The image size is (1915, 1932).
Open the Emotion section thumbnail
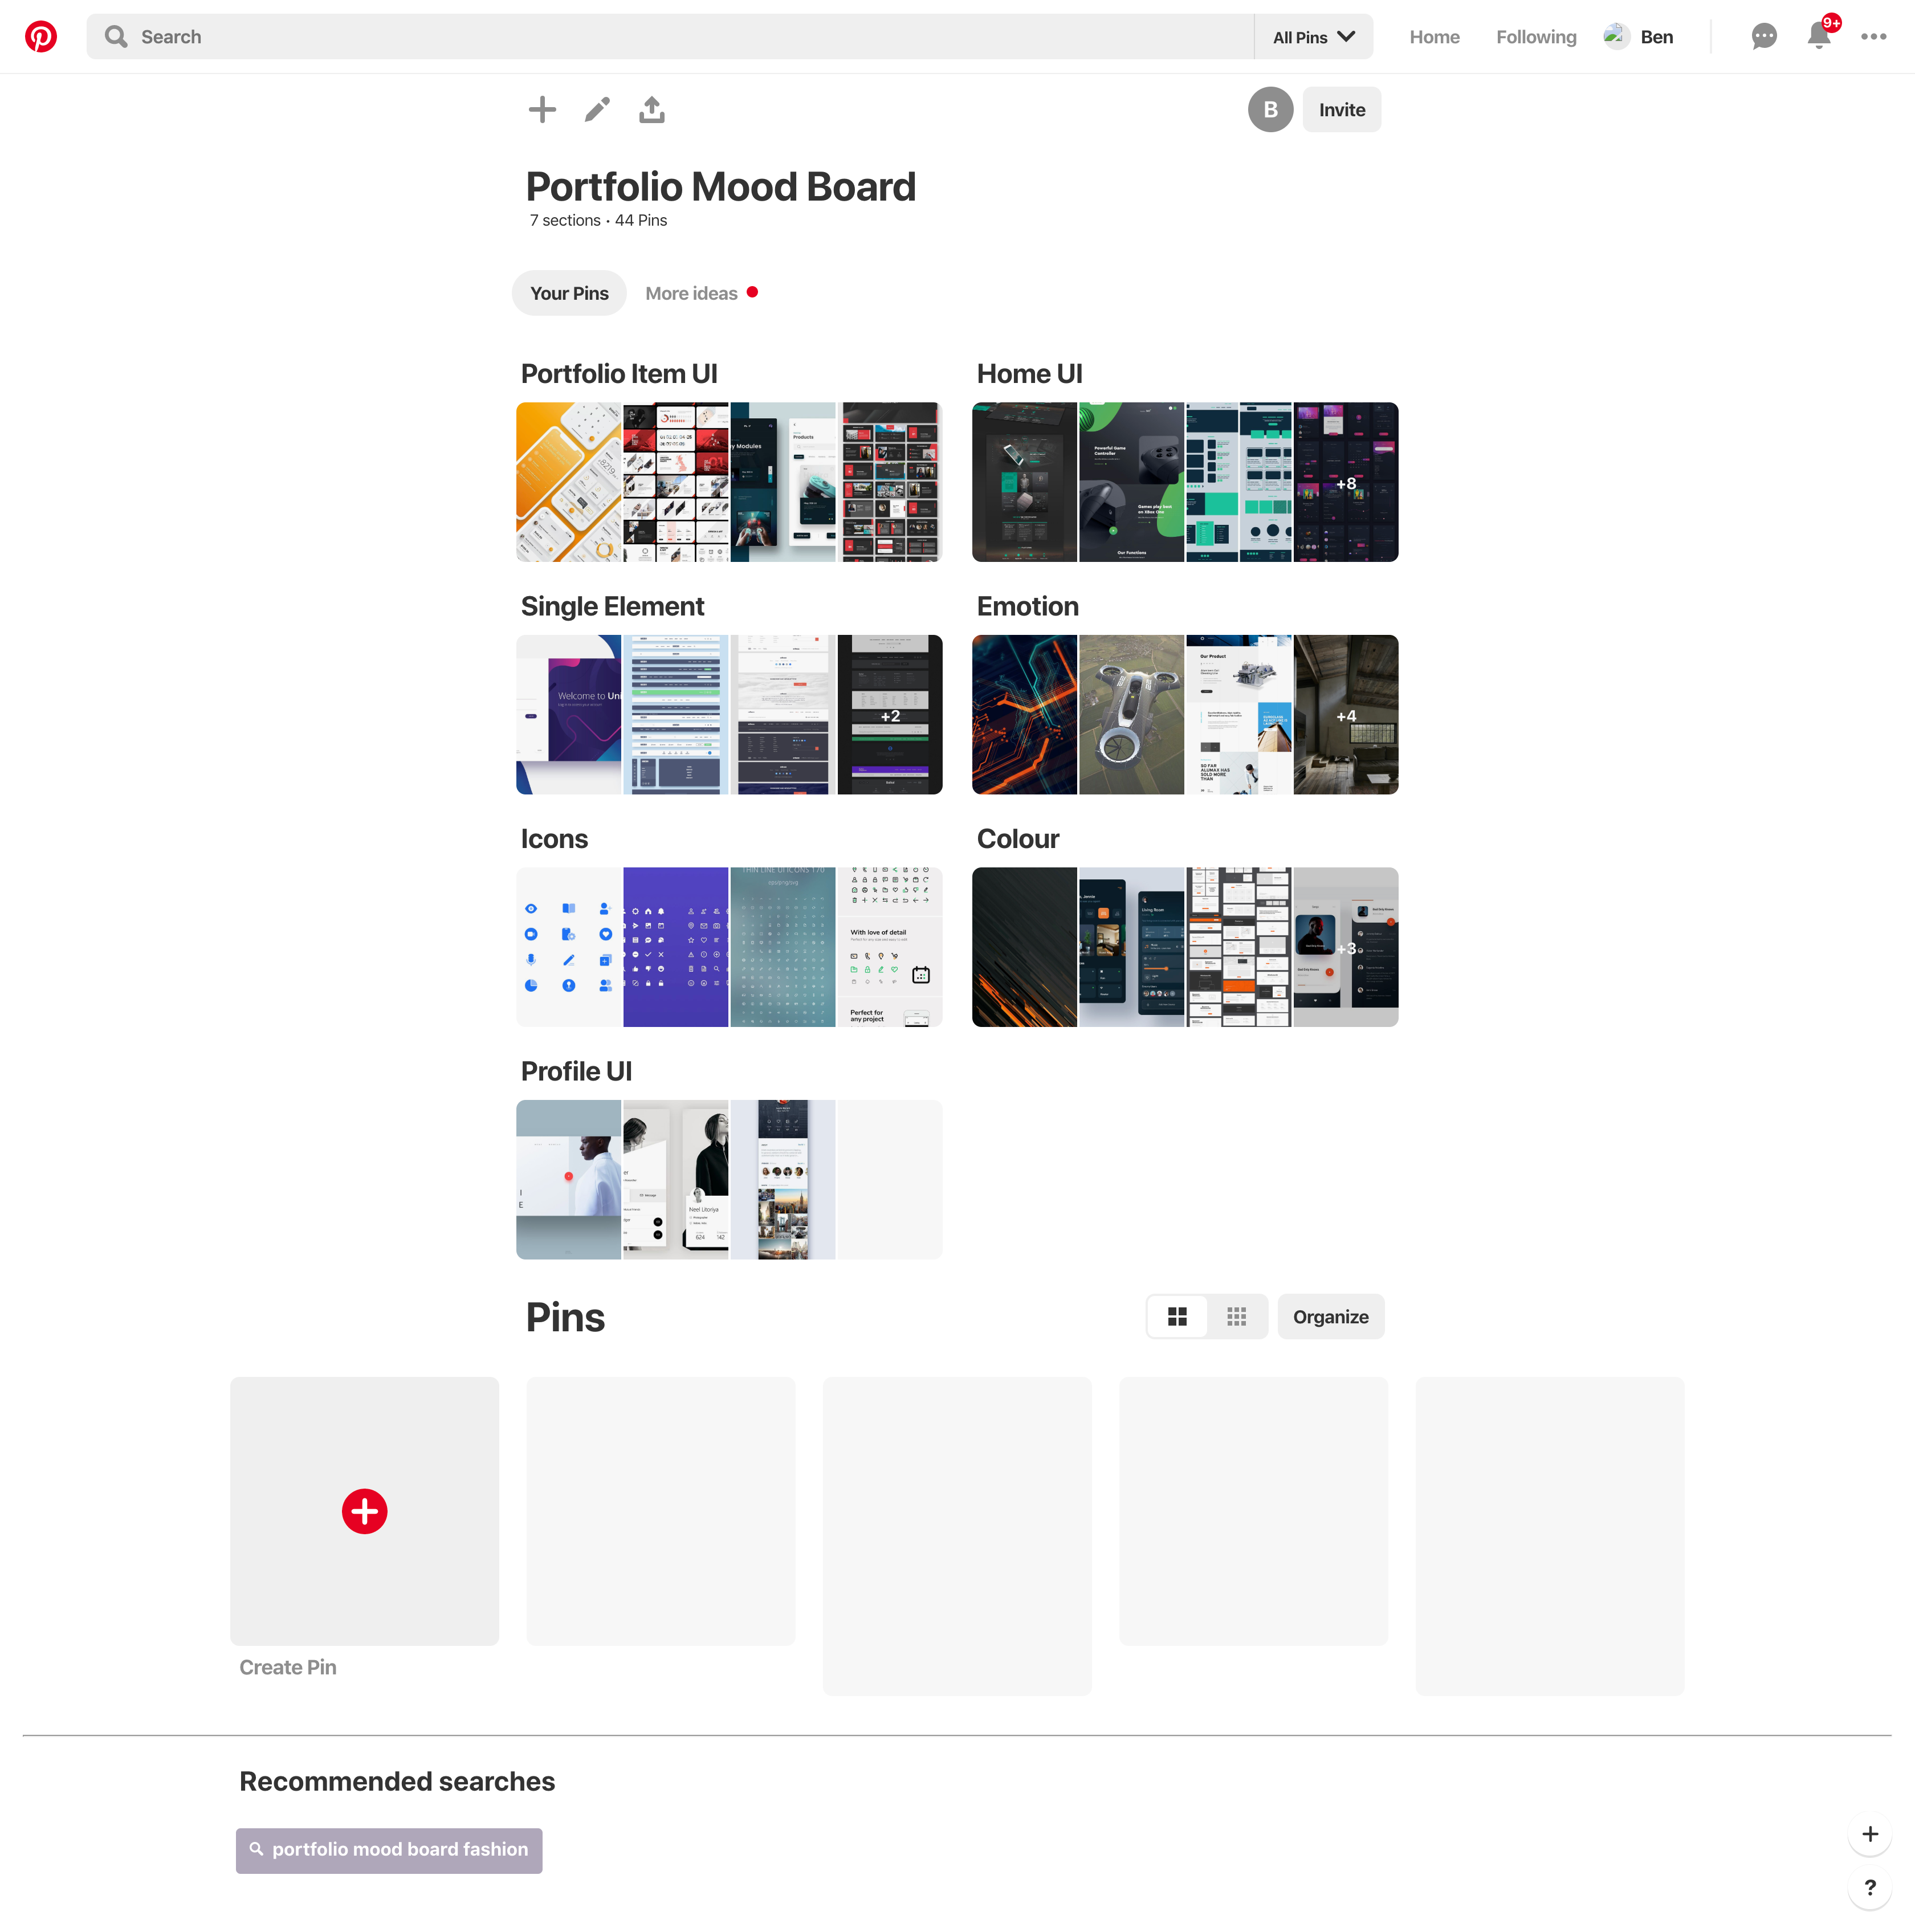click(1184, 715)
